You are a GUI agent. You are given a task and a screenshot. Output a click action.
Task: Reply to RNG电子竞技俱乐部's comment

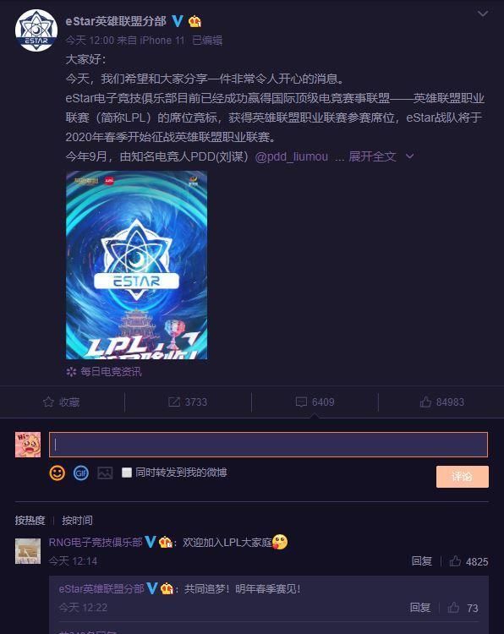(421, 561)
